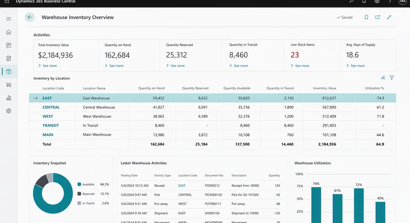Open the app launcher grid icon

(7, 1)
